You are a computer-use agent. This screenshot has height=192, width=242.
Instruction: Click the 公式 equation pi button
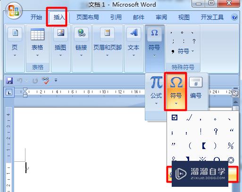(156, 91)
